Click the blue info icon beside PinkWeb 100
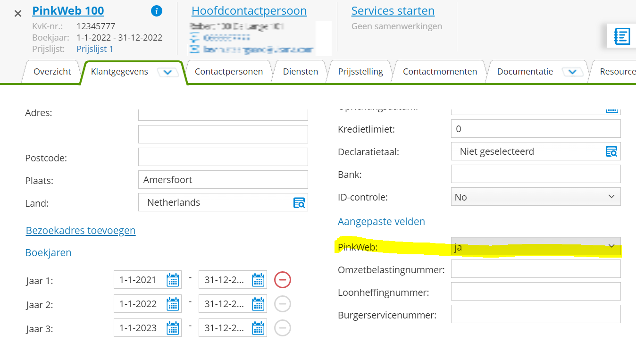Image resolution: width=636 pixels, height=343 pixels. 157,11
